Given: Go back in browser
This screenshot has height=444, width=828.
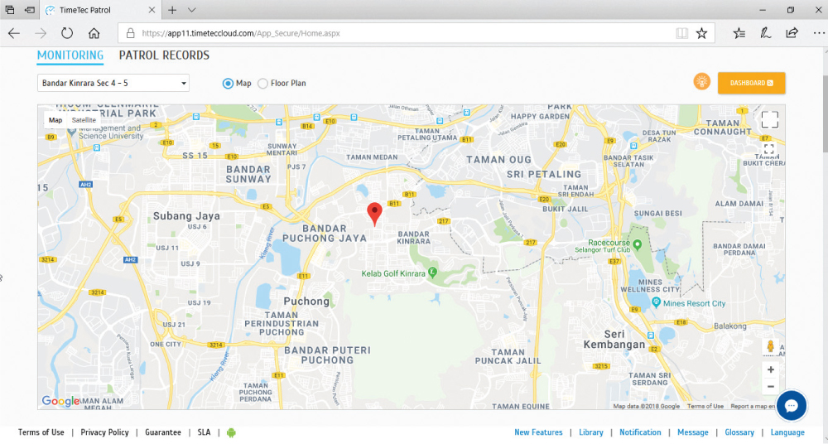Looking at the screenshot, I should coord(14,33).
